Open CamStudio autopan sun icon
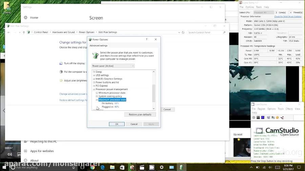The height and width of the screenshot is (171, 305). [277, 118]
